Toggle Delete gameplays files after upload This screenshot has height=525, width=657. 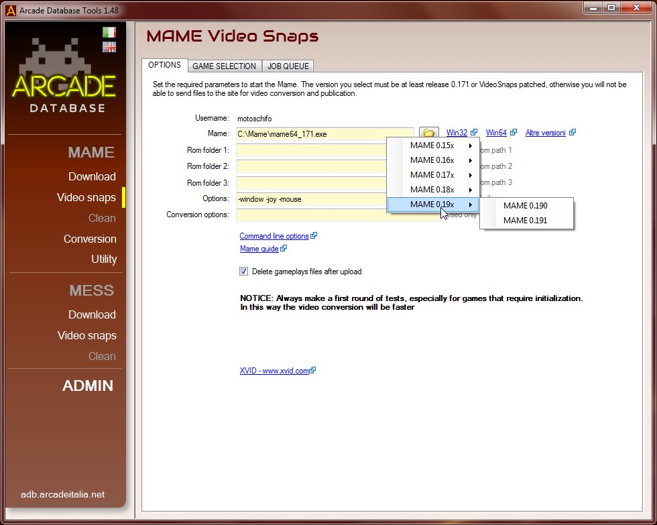click(x=243, y=272)
